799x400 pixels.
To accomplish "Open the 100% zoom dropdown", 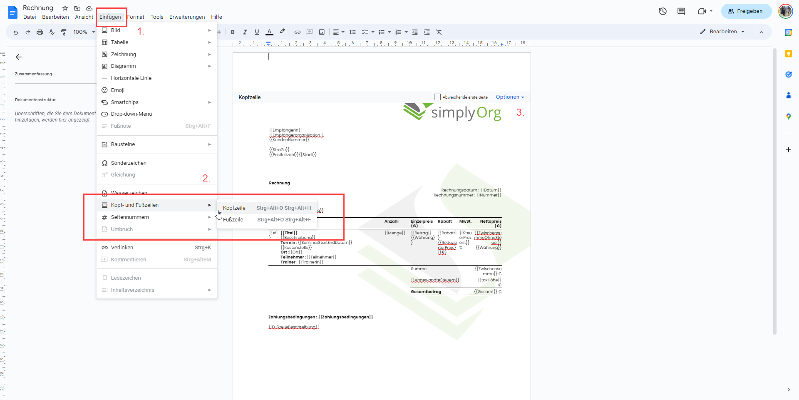I will coord(84,32).
